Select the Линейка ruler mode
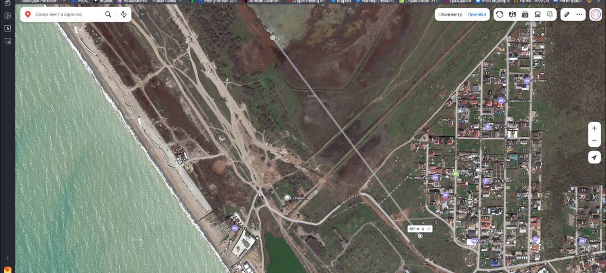The image size is (606, 273). 477,14
